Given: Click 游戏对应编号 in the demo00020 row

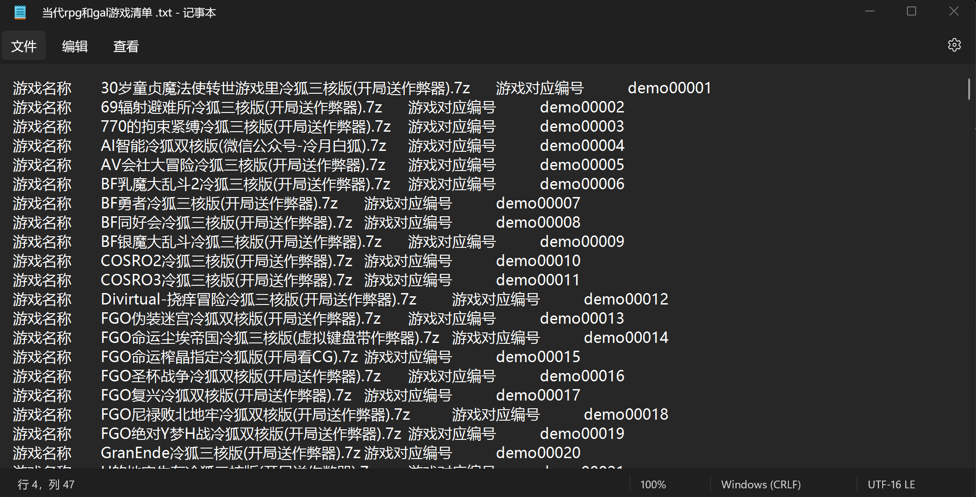Looking at the screenshot, I should [x=408, y=453].
